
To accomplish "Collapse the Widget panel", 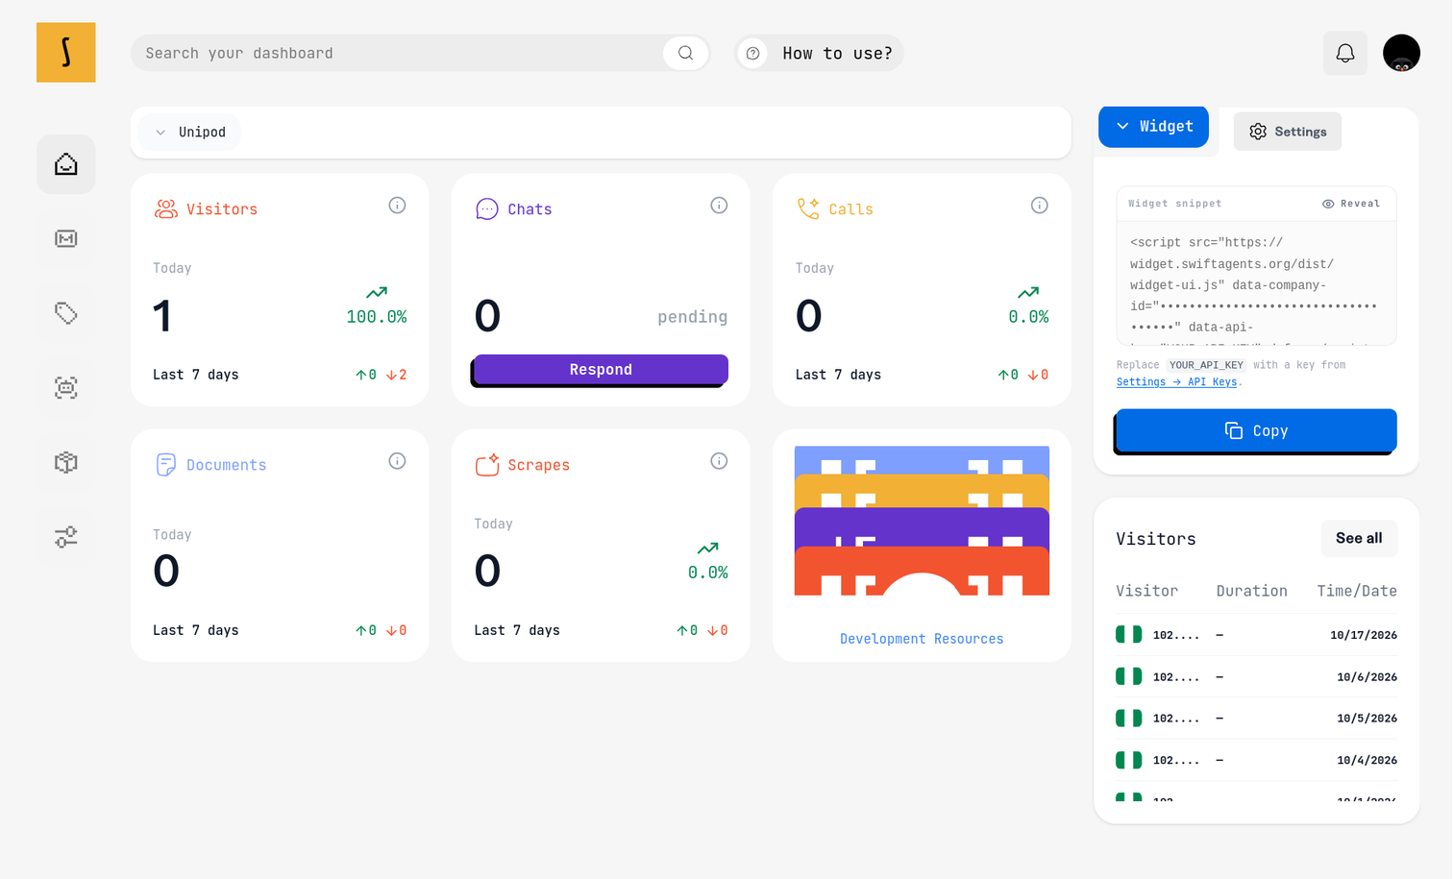I will [1153, 127].
